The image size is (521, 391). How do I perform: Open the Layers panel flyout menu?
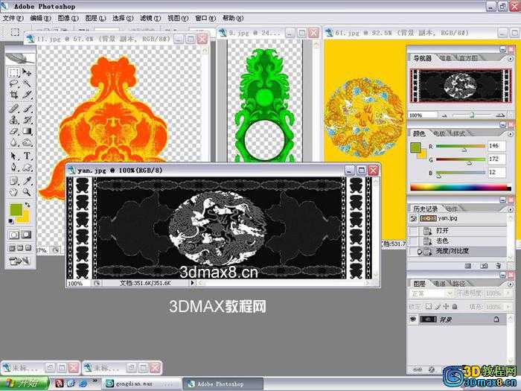point(511,284)
